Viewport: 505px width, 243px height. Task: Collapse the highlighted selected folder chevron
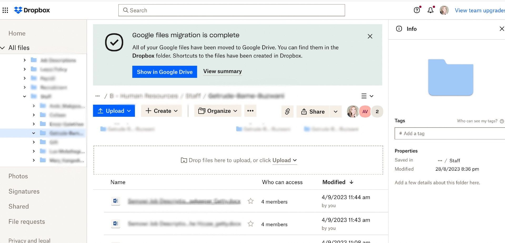click(34, 133)
